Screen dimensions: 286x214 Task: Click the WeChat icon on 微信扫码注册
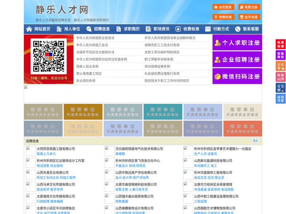(217, 76)
